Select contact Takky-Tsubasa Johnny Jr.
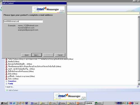Screen dimensions: 140x105 41,59
